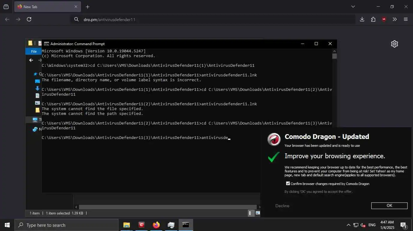This screenshot has width=413, height=231.
Task: Select Desktop icon in Explorer sidebar
Action: click(37, 81)
